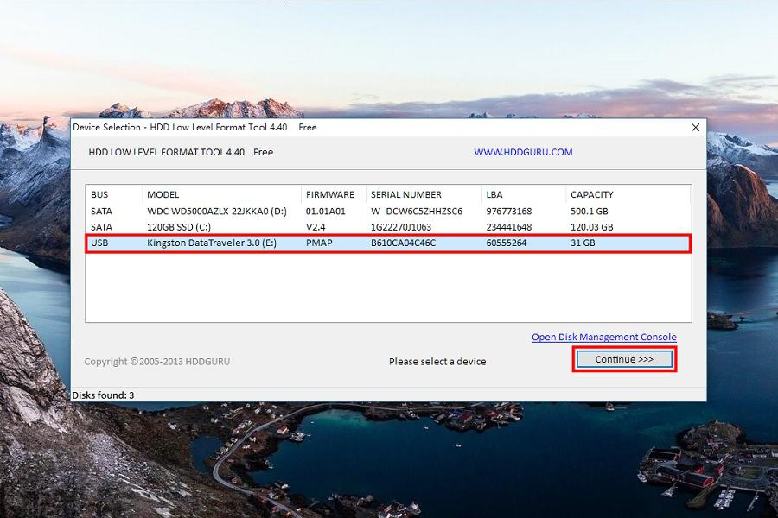
Task: Click LBA value 976773168
Action: [508, 212]
